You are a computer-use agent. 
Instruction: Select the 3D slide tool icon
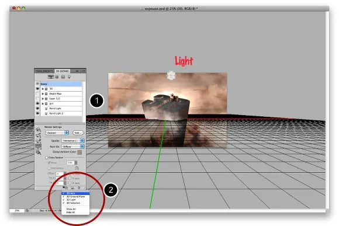point(38,147)
